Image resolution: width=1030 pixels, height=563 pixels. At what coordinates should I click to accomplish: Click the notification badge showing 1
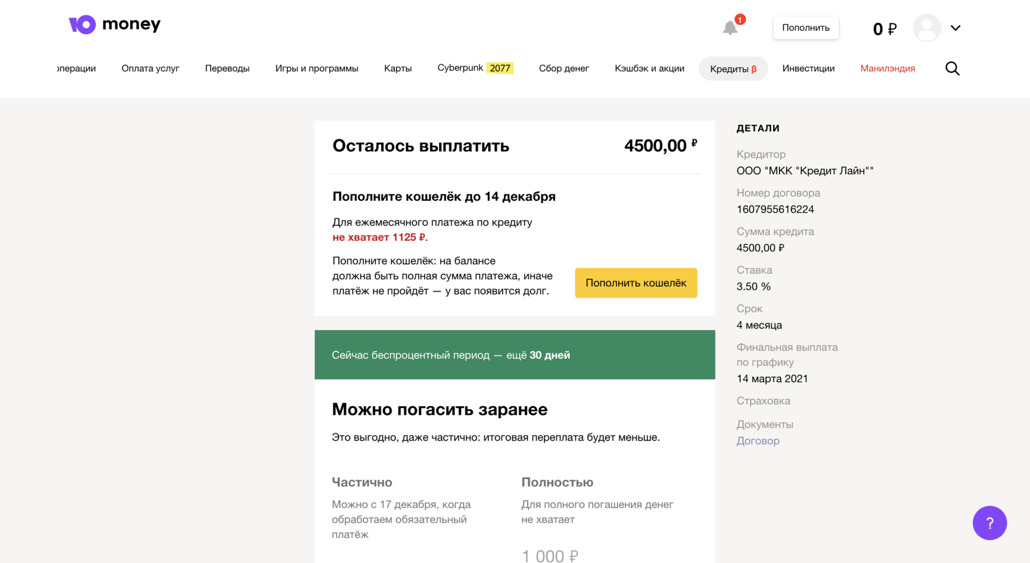pyautogui.click(x=739, y=19)
